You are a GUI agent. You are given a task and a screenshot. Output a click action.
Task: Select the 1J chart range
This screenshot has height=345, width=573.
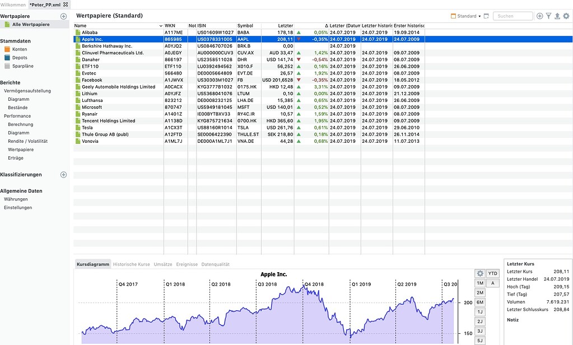tap(480, 312)
